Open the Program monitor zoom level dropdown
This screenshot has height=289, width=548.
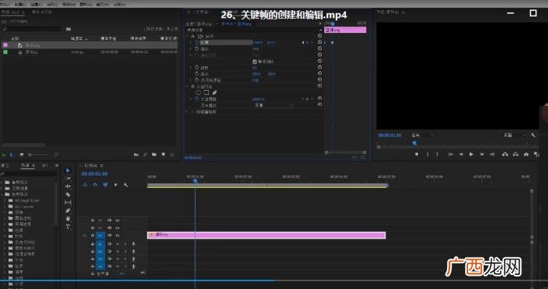(x=422, y=135)
